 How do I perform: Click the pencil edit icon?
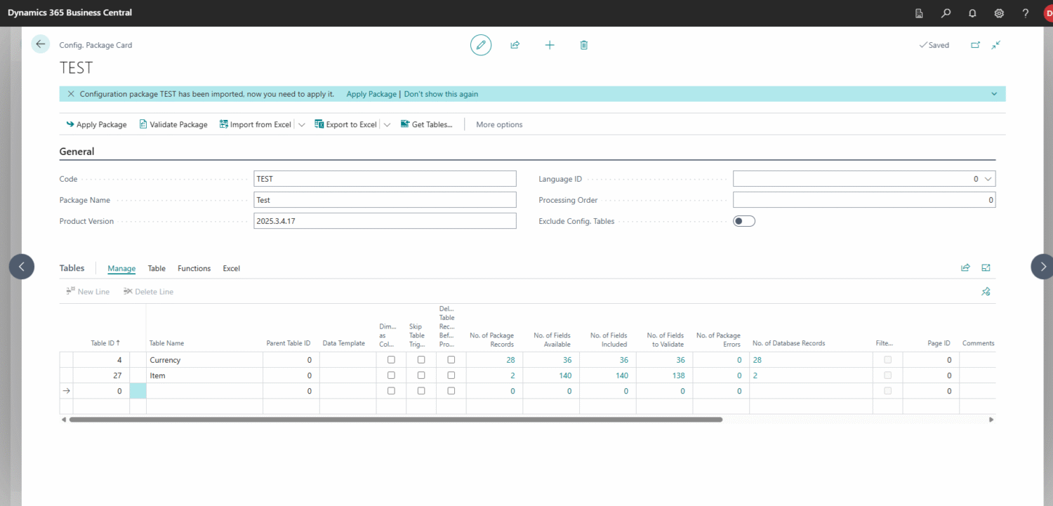coord(481,45)
